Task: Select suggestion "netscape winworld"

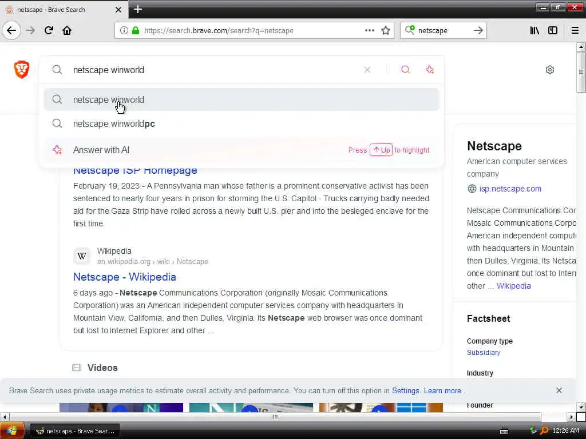Action: pyautogui.click(x=241, y=99)
